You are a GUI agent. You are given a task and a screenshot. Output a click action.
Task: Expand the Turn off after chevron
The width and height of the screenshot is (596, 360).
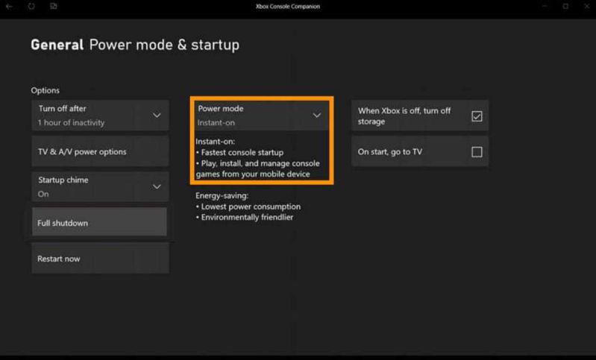pos(157,115)
